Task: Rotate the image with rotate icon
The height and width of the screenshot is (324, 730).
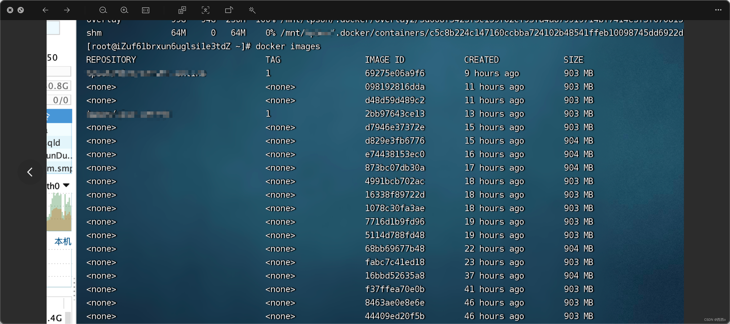Action: tap(229, 10)
